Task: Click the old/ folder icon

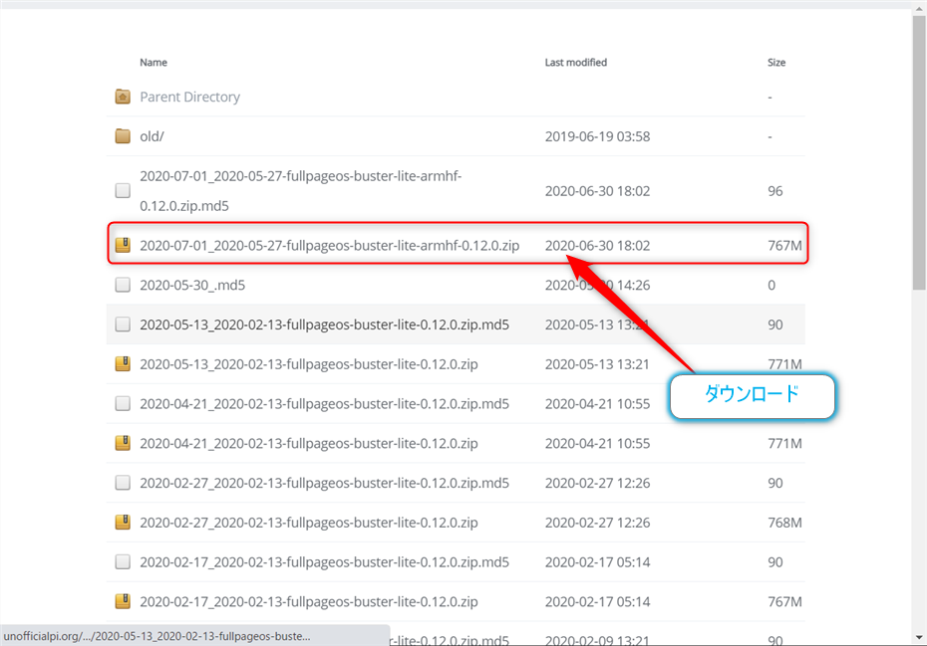Action: pos(123,136)
